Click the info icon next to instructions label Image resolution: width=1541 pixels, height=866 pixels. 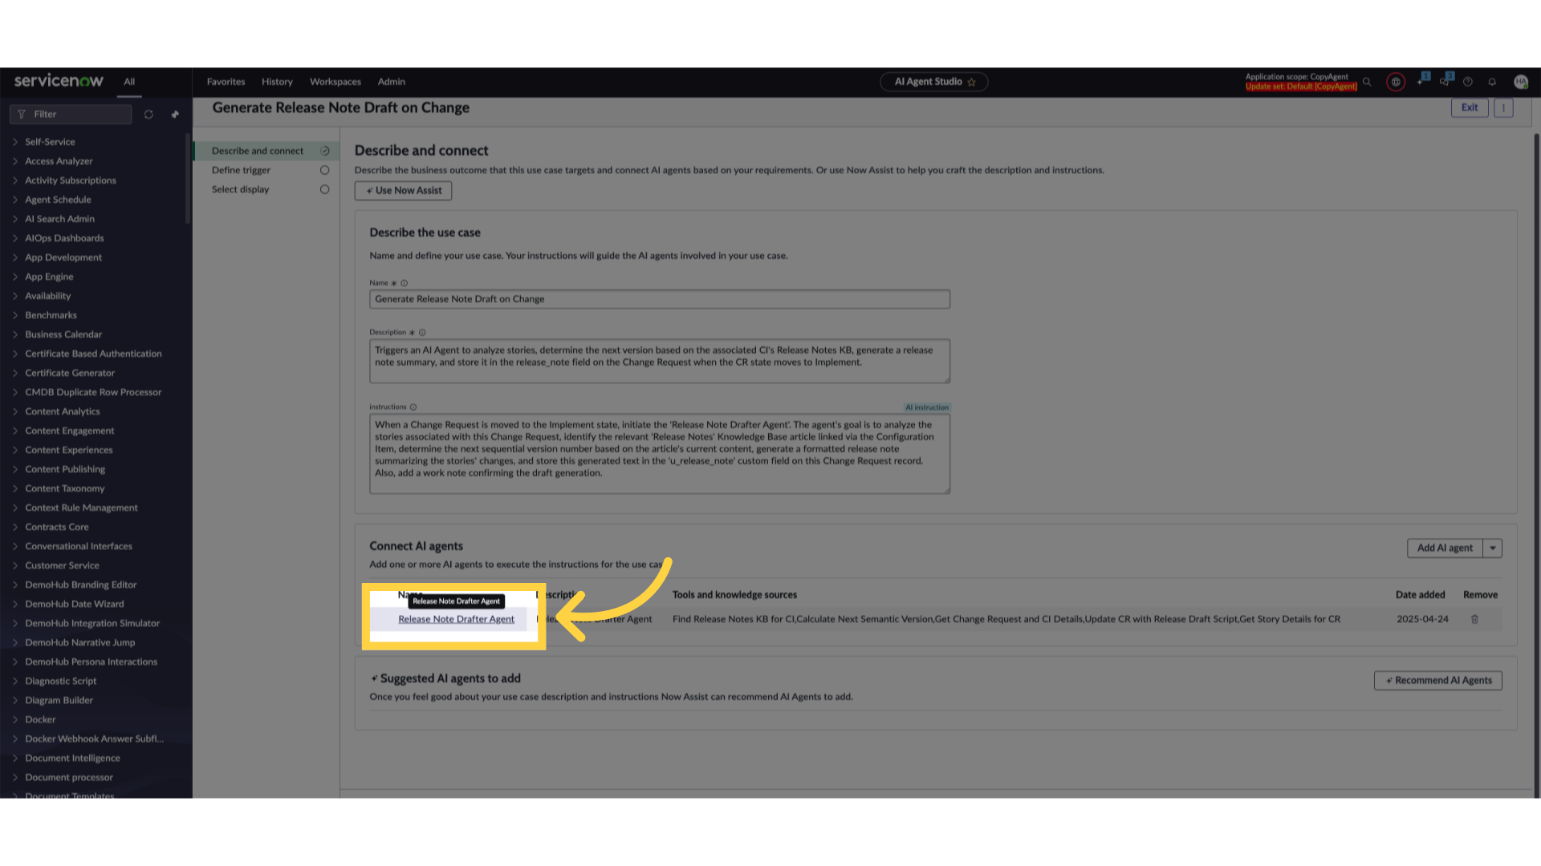413,407
